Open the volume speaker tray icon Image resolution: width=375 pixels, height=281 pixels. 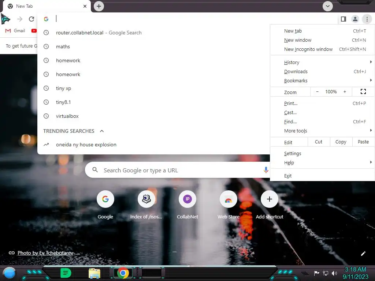pos(334,273)
